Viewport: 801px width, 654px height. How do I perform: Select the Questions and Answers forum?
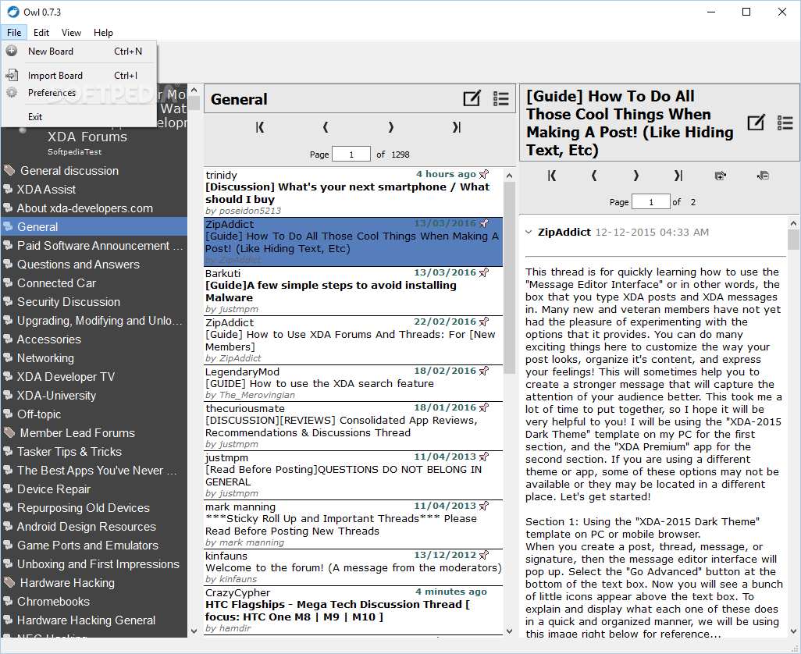[x=94, y=265]
